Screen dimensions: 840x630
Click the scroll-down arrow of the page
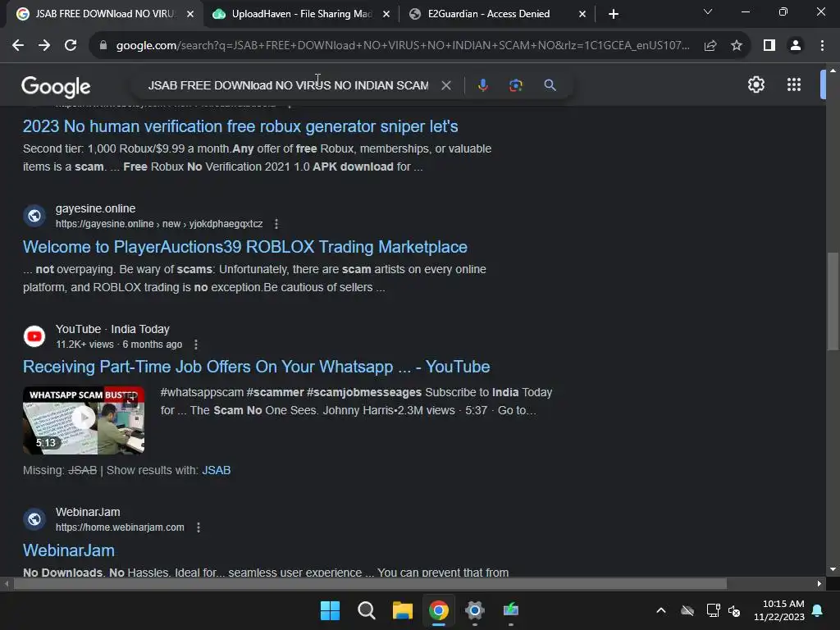click(x=833, y=570)
